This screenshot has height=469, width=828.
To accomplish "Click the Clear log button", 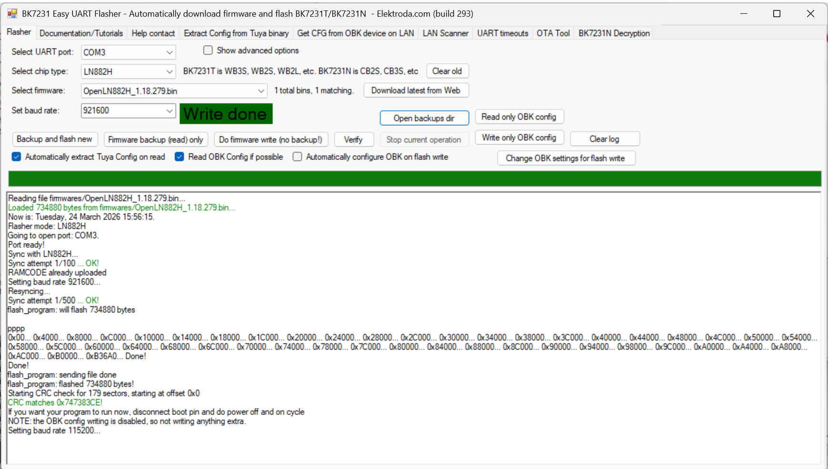I will [604, 139].
